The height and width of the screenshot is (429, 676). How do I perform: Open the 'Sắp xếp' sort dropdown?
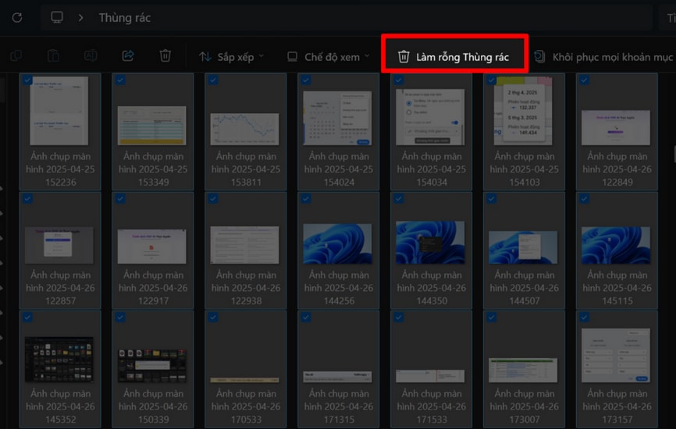coord(232,57)
